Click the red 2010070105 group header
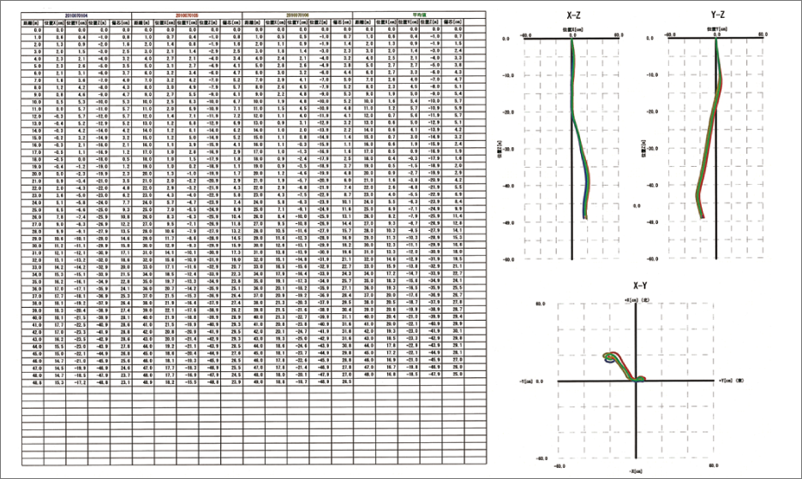This screenshot has width=802, height=479. coord(187,16)
